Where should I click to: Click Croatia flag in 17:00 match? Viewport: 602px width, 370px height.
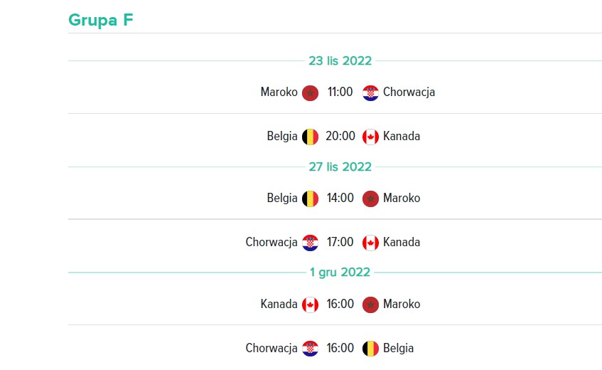[310, 243]
